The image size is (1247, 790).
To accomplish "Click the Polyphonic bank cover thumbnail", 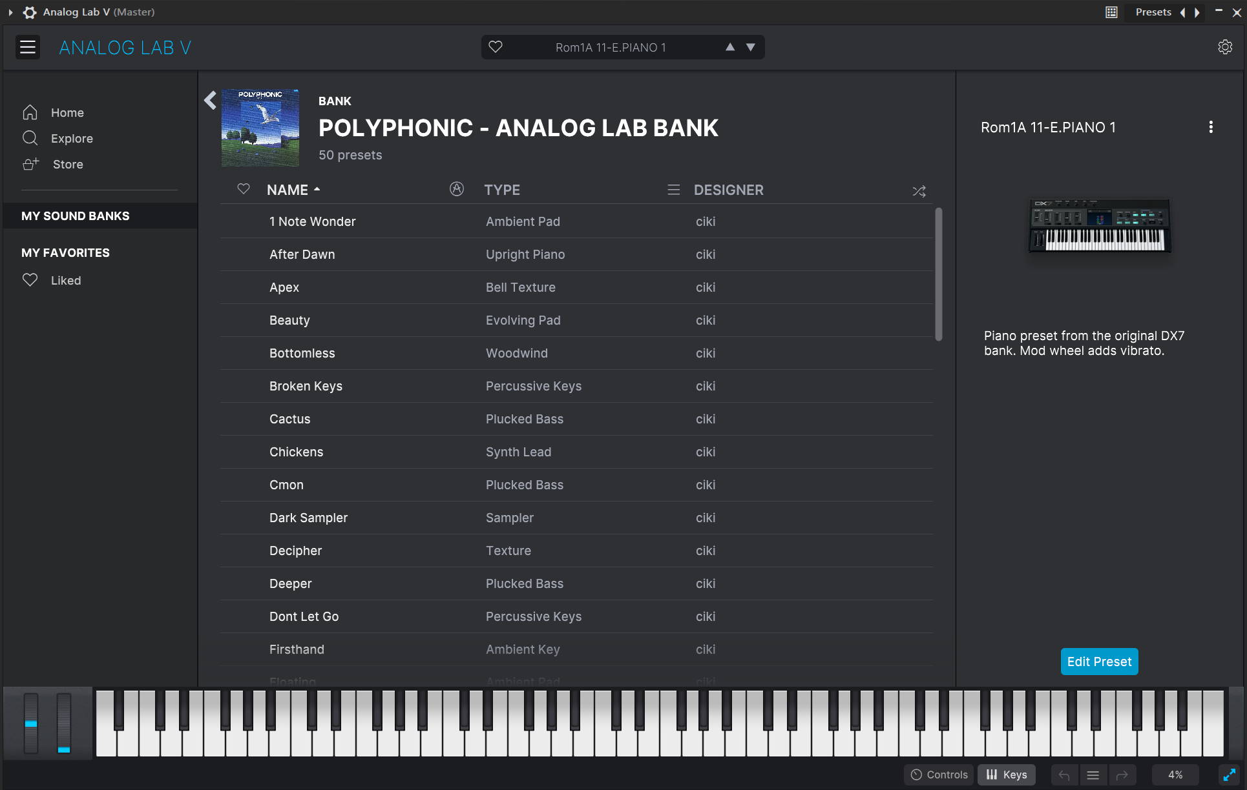I will coord(260,128).
